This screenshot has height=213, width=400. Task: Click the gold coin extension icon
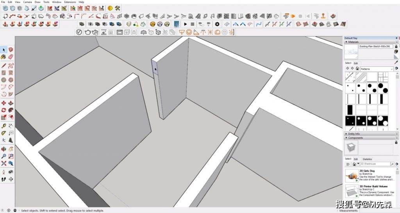coord(110,8)
